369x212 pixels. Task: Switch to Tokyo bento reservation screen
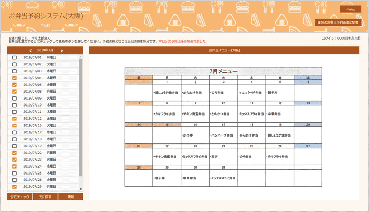pyautogui.click(x=338, y=22)
